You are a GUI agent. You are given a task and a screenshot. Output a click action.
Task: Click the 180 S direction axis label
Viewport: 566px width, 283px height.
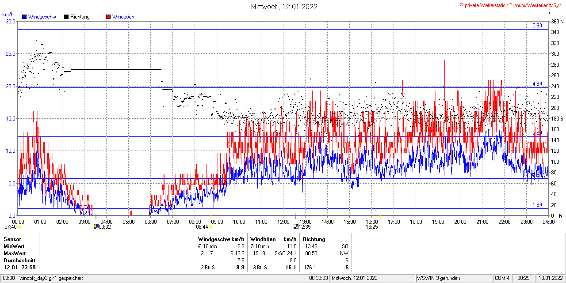click(557, 118)
